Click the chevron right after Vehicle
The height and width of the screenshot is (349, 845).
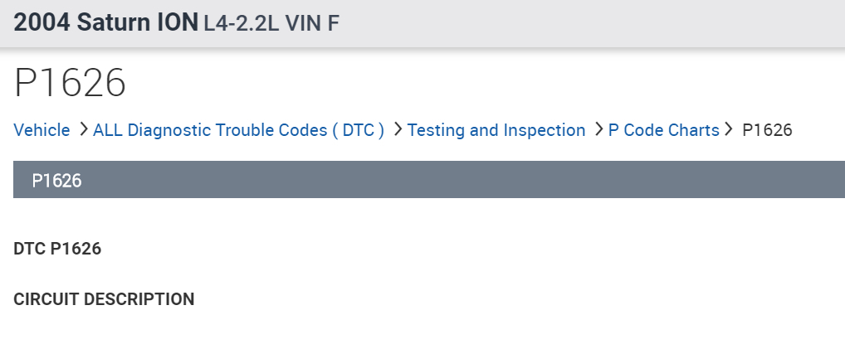click(x=83, y=129)
